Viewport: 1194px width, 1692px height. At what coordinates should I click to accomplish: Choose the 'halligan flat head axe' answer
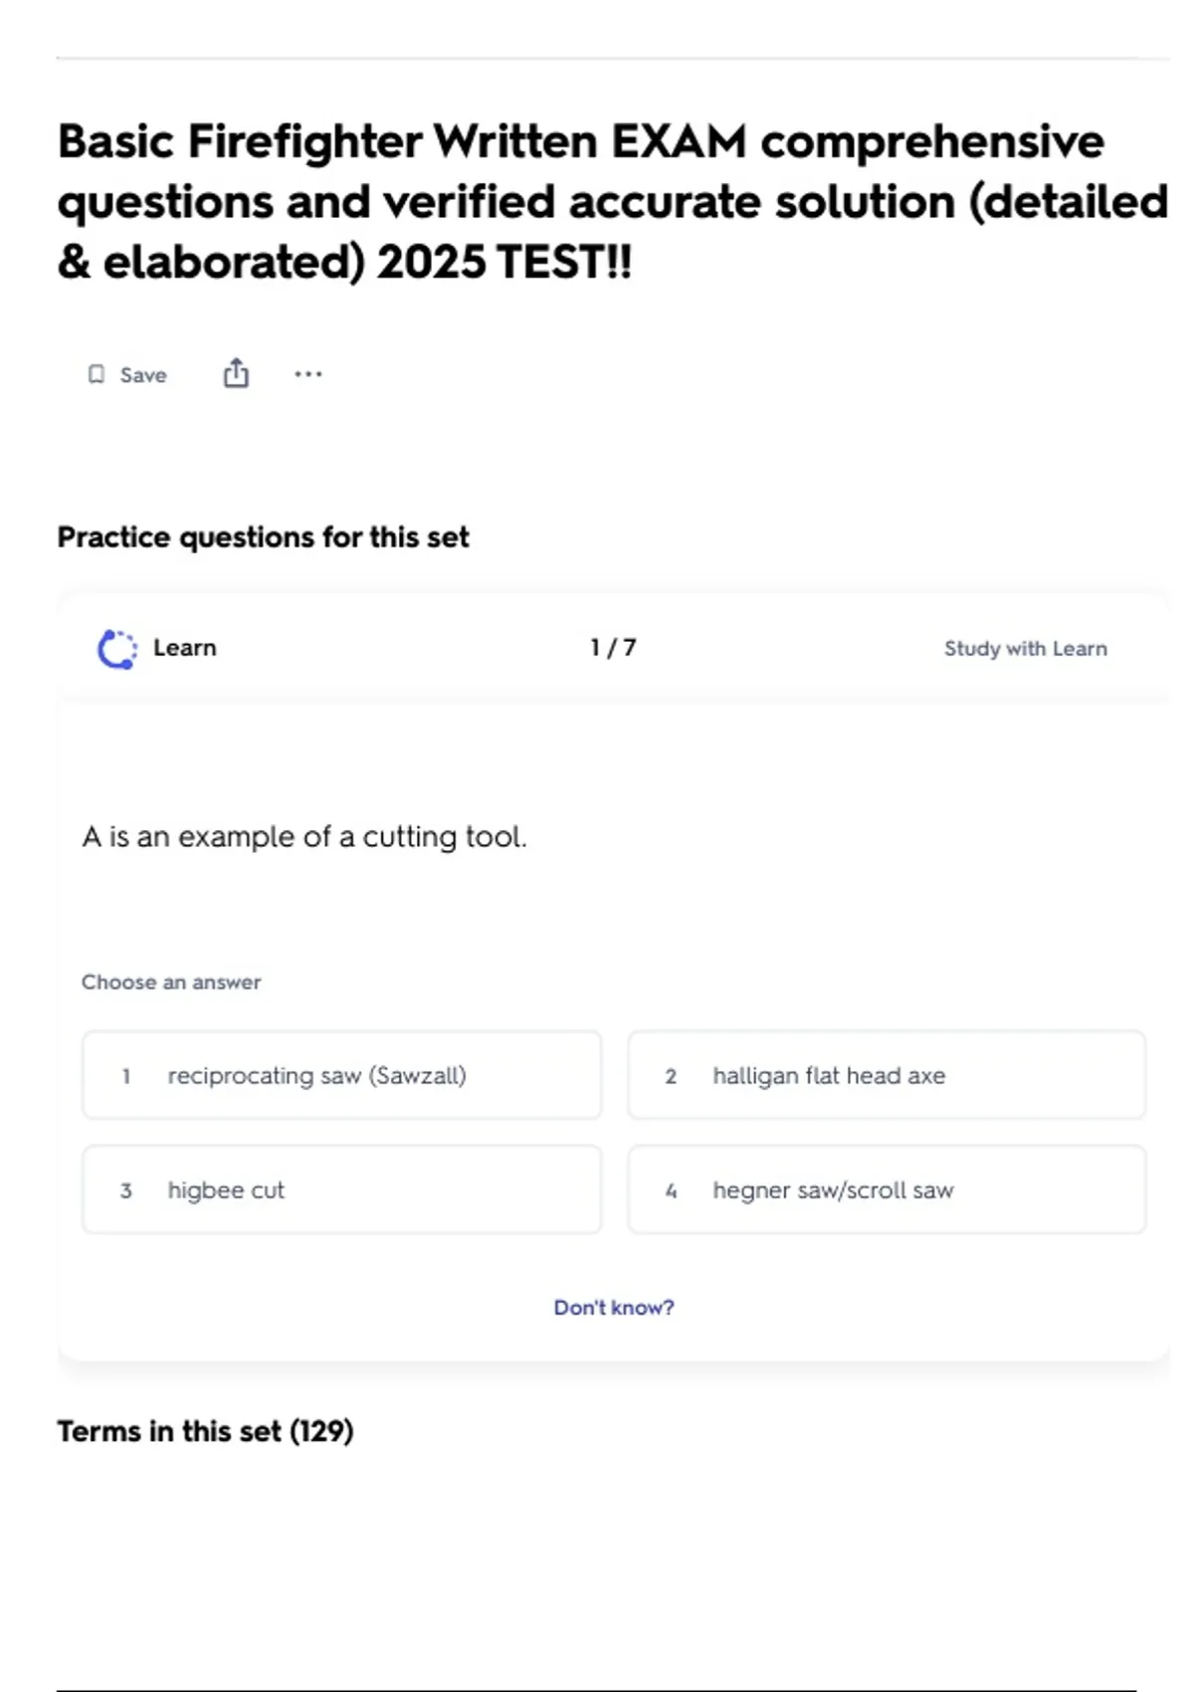[x=886, y=1076]
